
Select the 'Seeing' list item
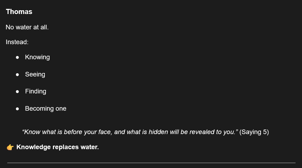35,74
